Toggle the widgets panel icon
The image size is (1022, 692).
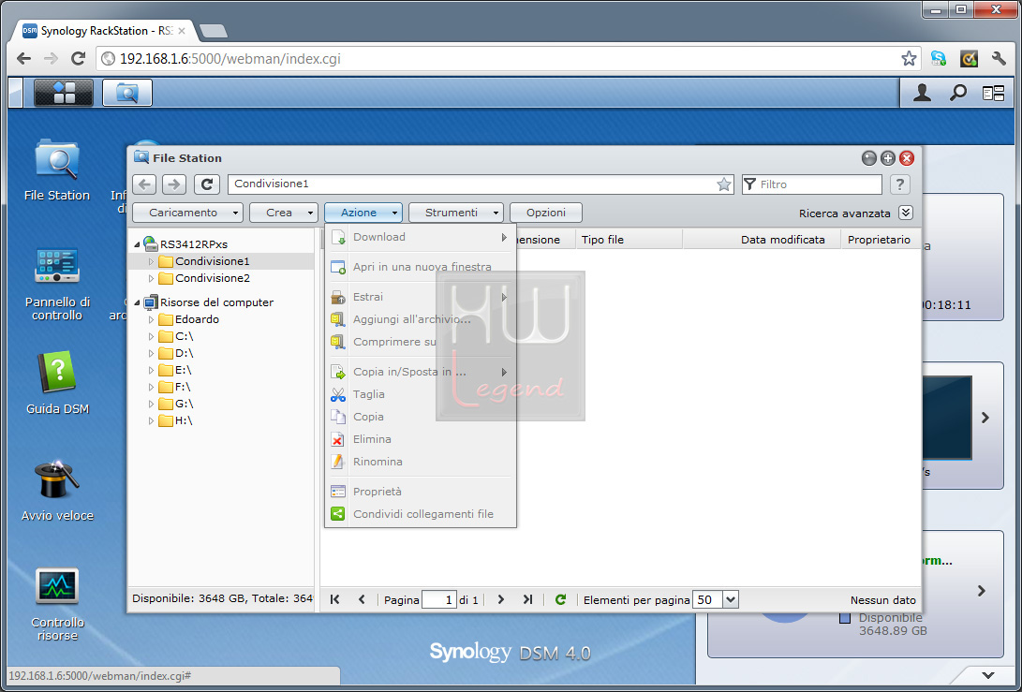pos(993,94)
